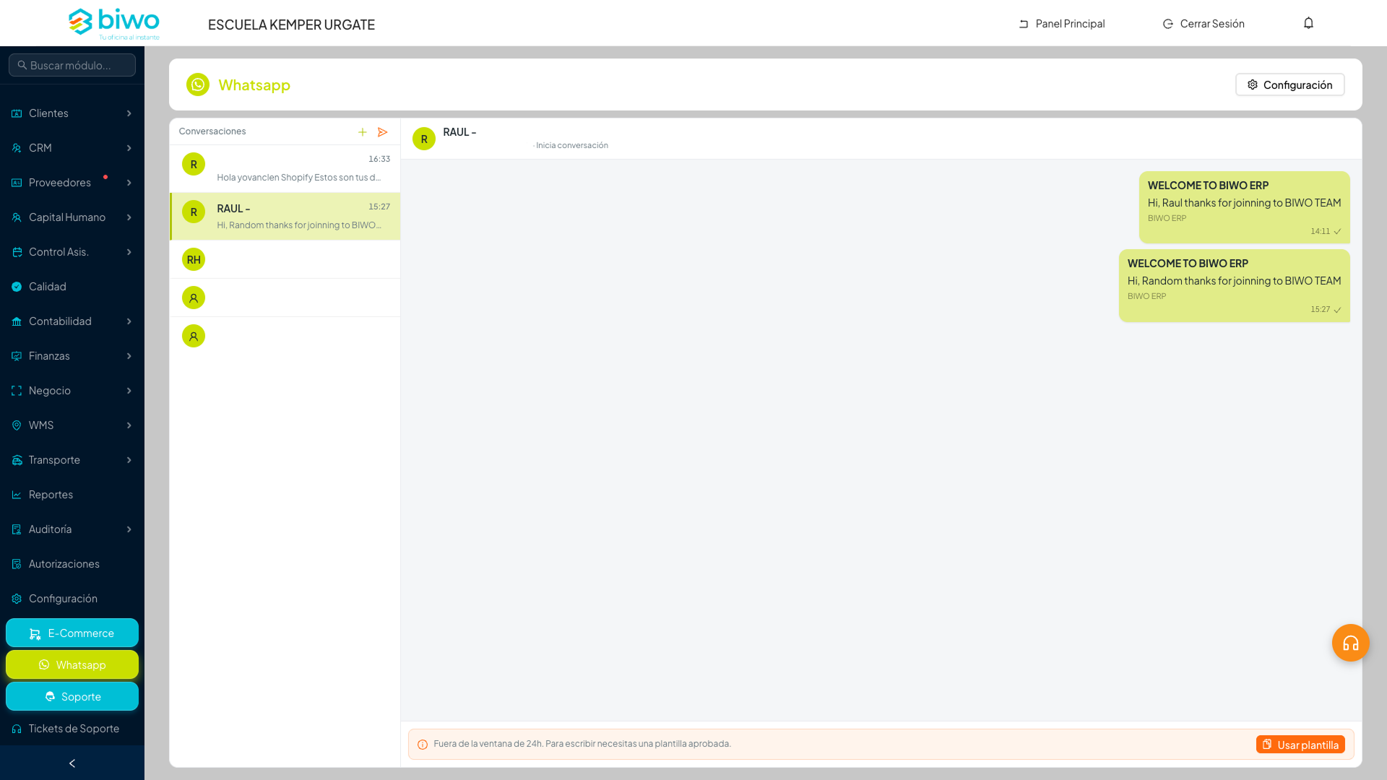Viewport: 1387px width, 780px height.
Task: Open the orange headset support bubble
Action: coord(1351,643)
